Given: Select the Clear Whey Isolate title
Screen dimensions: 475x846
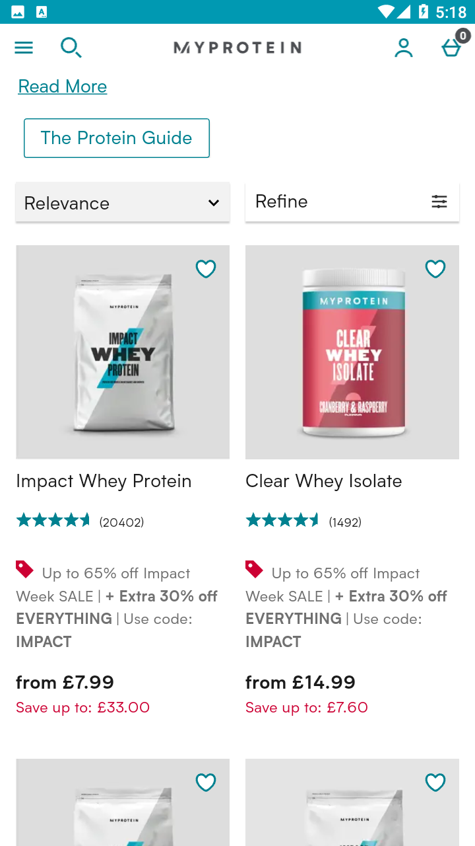Looking at the screenshot, I should (x=323, y=481).
